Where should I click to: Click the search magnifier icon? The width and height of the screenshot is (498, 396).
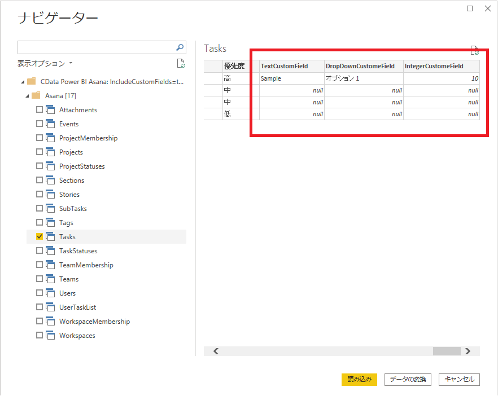coord(180,47)
